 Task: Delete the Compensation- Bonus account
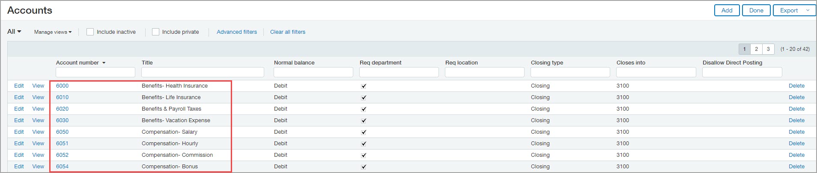pos(796,167)
